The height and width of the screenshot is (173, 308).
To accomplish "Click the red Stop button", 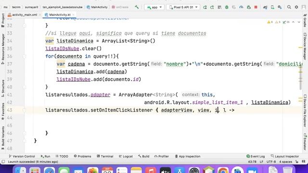I will 256,7.
